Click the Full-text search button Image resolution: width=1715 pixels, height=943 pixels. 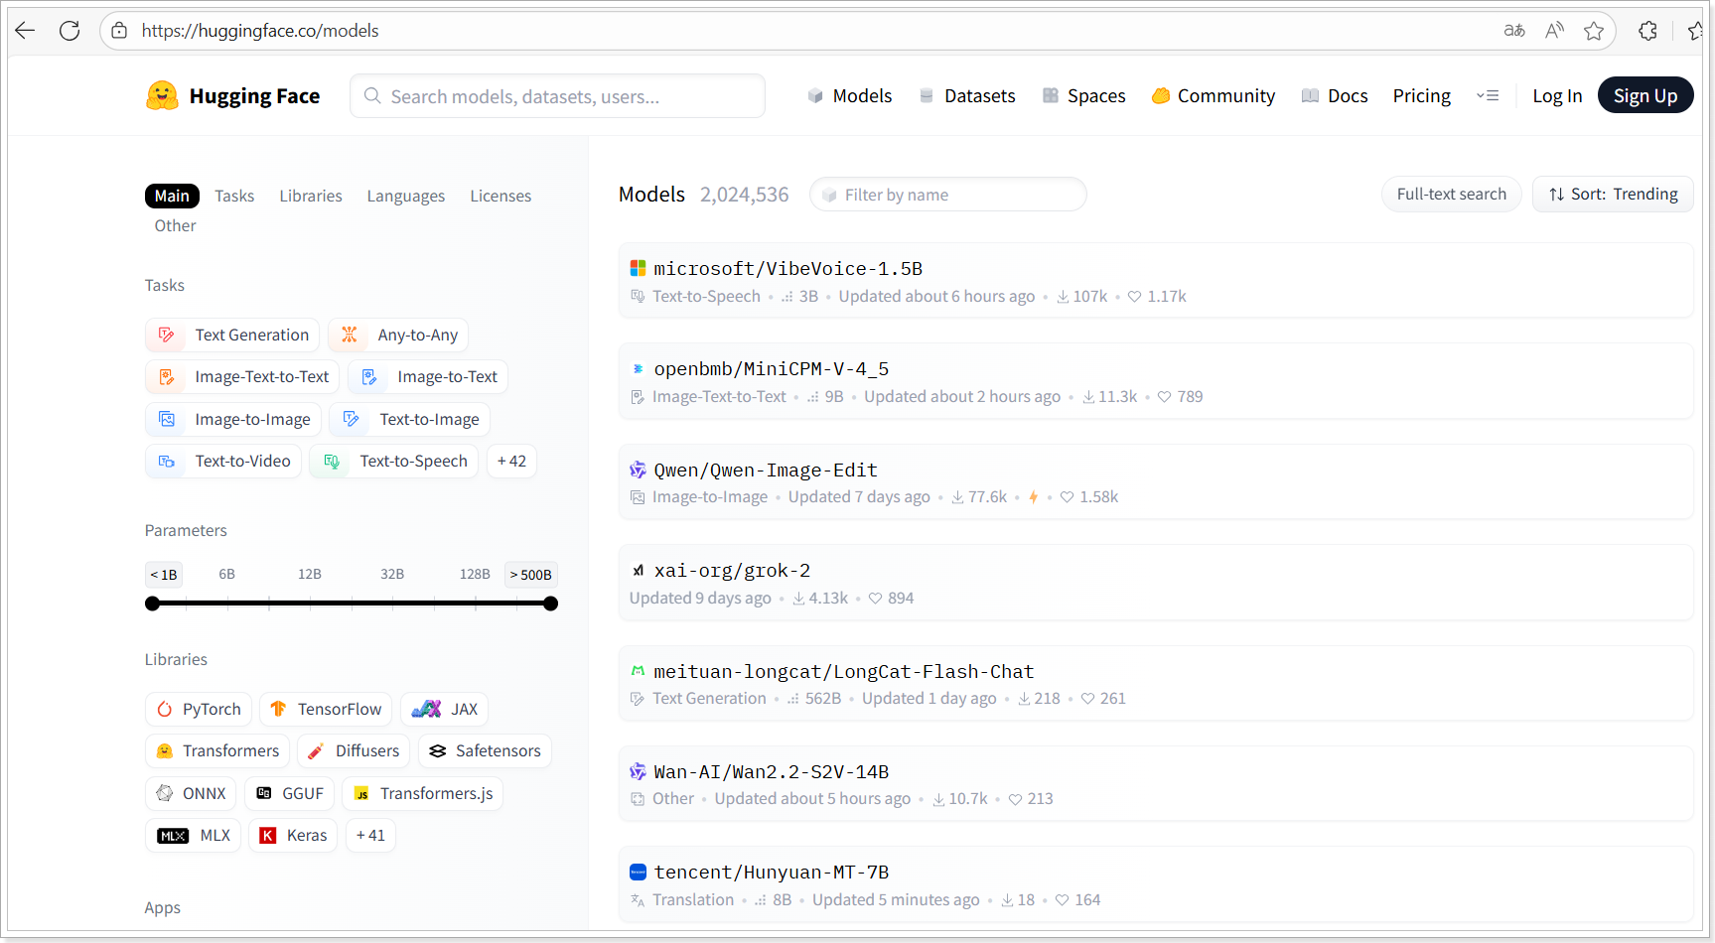click(1452, 195)
